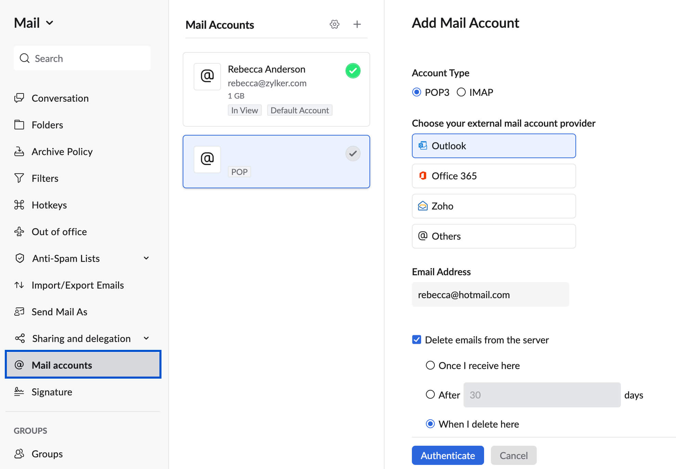Open the Mail dropdown at the top left
Viewport: 676px width, 469px height.
(34, 23)
